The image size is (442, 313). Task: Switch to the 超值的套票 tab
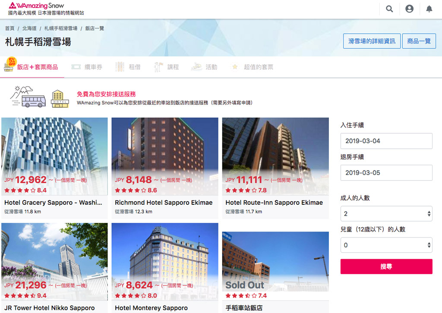(258, 67)
